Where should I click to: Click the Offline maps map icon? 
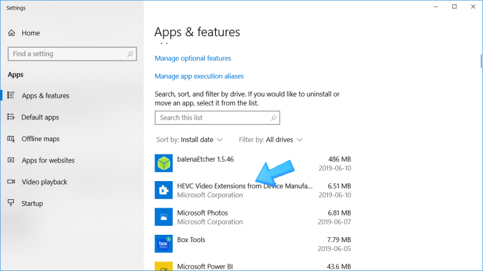(x=11, y=139)
